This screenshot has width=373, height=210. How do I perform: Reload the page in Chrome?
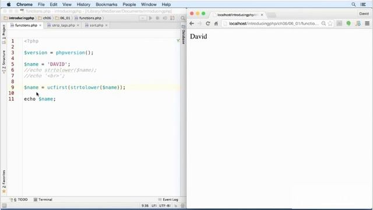207,23
